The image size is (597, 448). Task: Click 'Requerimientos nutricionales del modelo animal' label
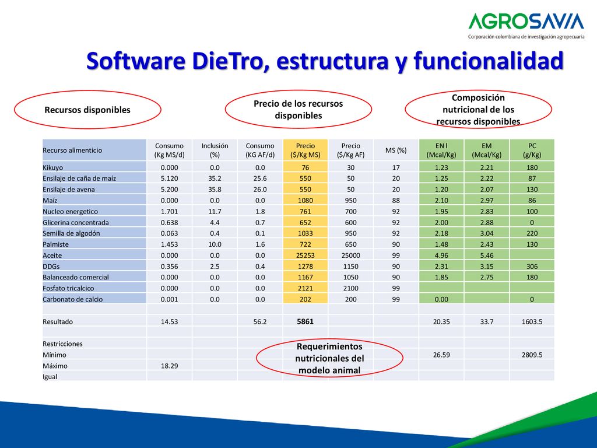tap(329, 358)
